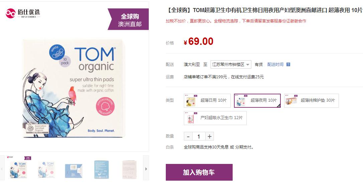Viewport: 363px width, 184px height.
Task: Click main TOM organic product image
Action: [x=73, y=88]
